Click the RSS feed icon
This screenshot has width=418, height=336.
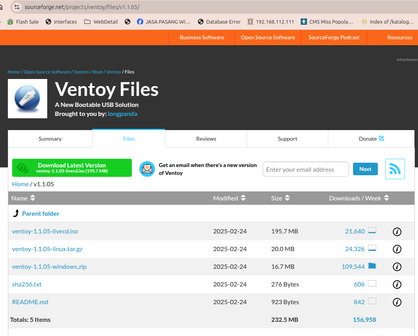pos(395,169)
